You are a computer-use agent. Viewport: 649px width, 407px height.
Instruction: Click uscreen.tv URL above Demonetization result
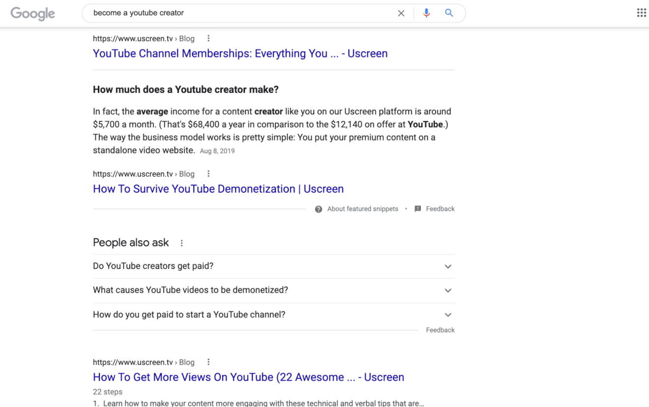pyautogui.click(x=144, y=174)
